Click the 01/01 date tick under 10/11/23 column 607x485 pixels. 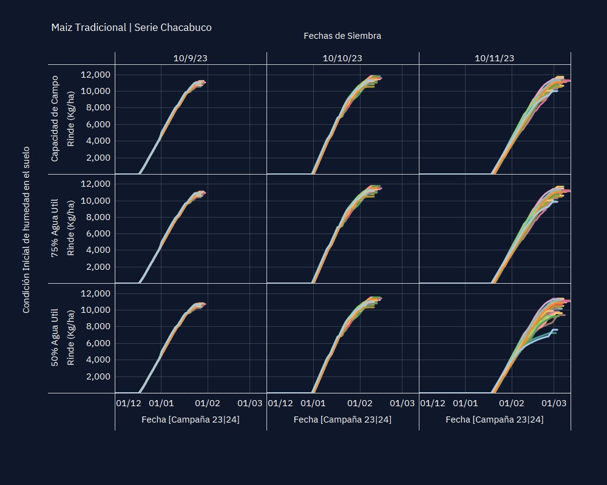[466, 403]
